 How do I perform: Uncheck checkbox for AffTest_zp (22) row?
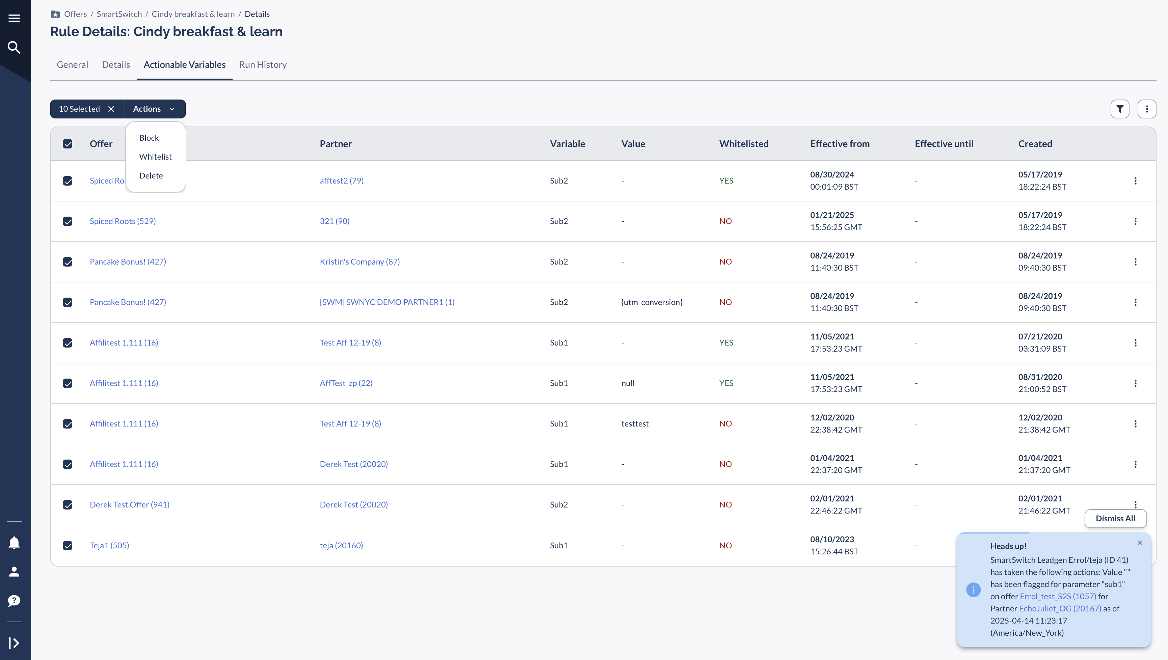point(68,383)
